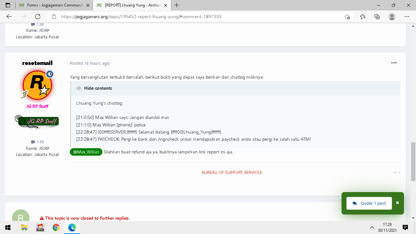Open the Posted 16 hours ago link

pyautogui.click(x=90, y=63)
